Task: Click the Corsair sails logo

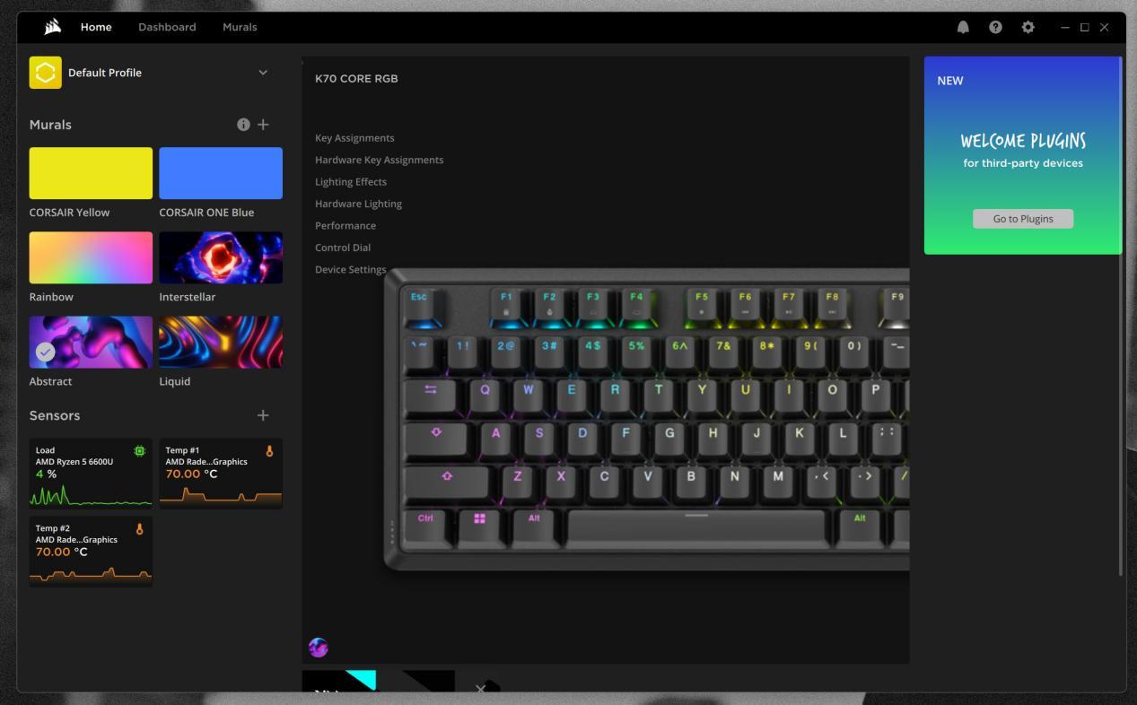Action: tap(52, 27)
